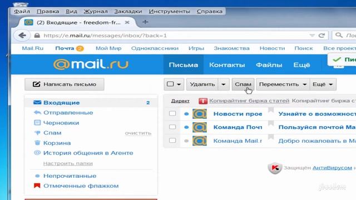Click the padlock icon in address bar
The image size is (356, 200).
[x=37, y=36]
